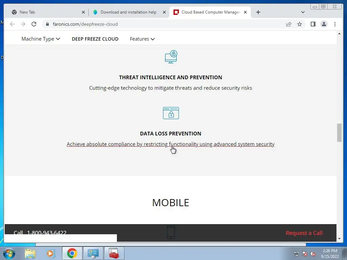The image size is (347, 260).
Task: Expand the Features dropdown
Action: [142, 39]
